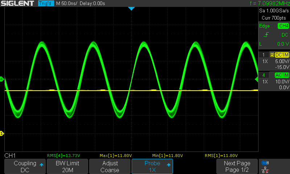Click the trigger level 0.0 V value

pyautogui.click(x=283, y=44)
